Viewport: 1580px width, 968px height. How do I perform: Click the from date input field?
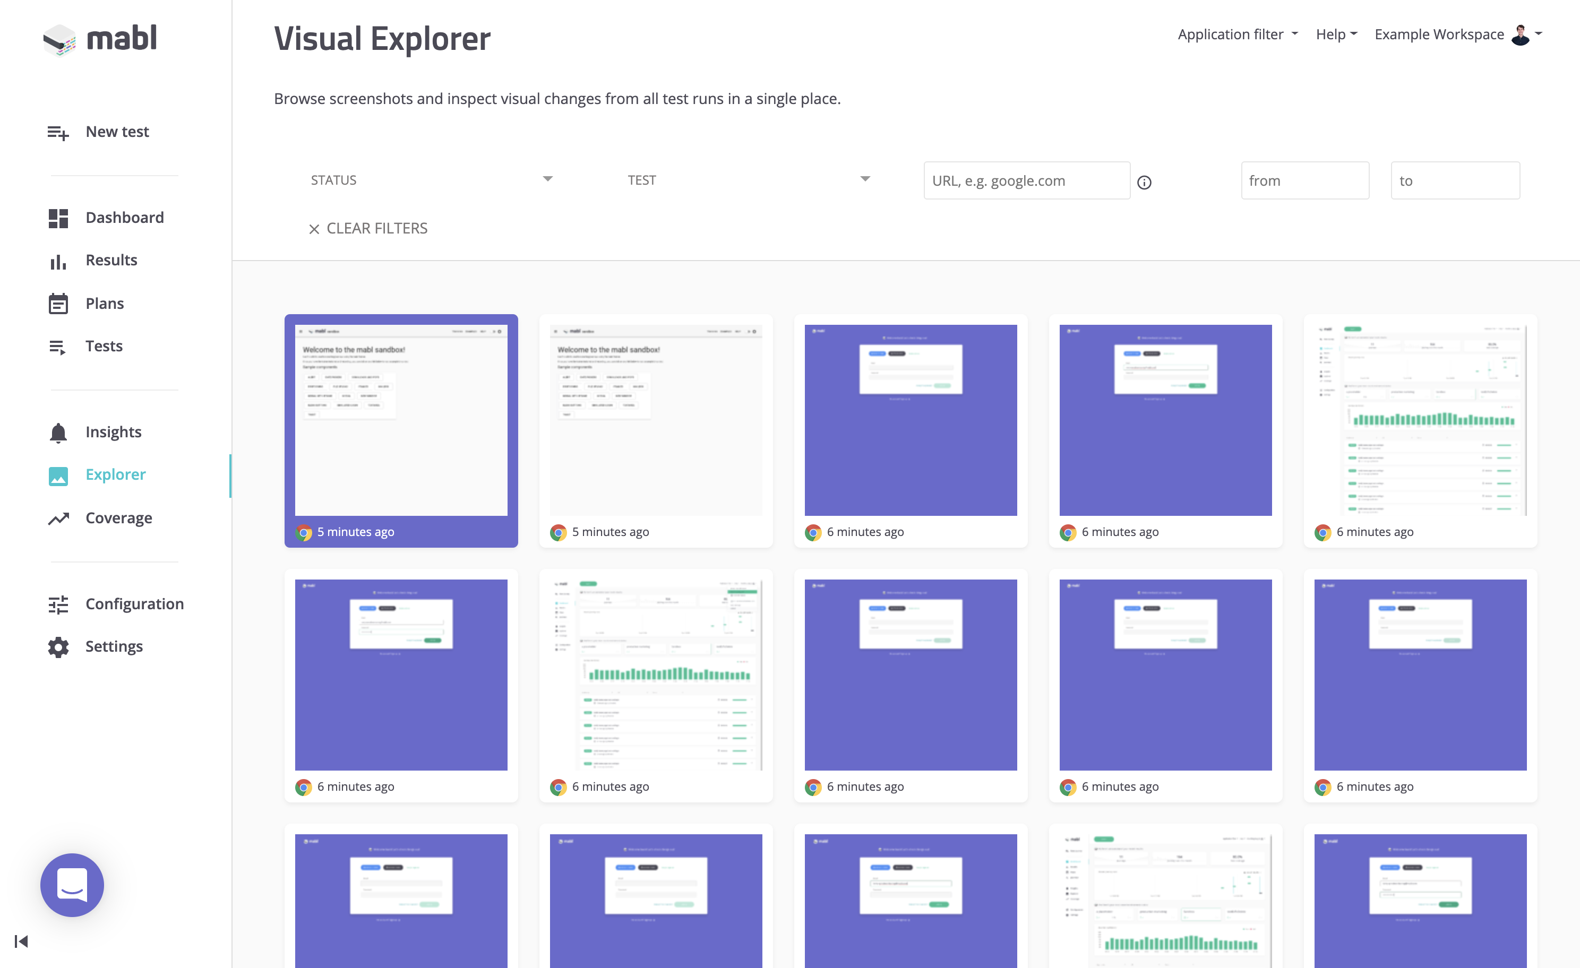(x=1304, y=181)
